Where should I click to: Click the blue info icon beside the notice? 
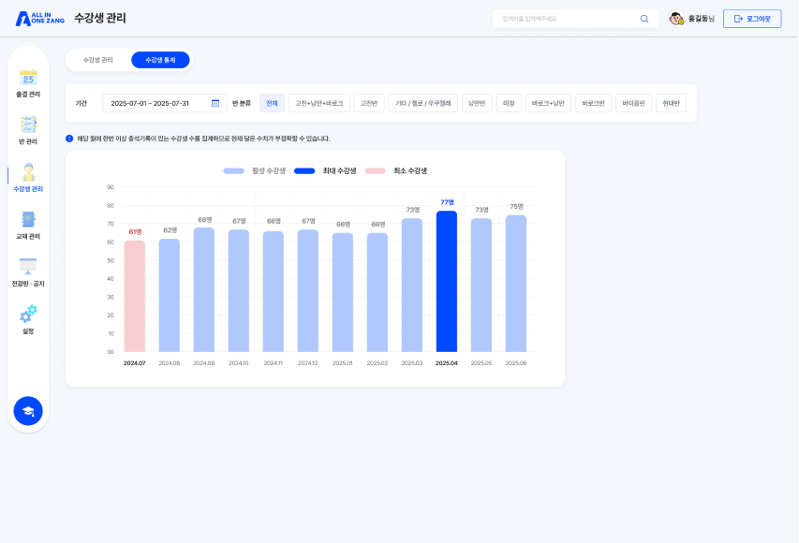click(69, 139)
